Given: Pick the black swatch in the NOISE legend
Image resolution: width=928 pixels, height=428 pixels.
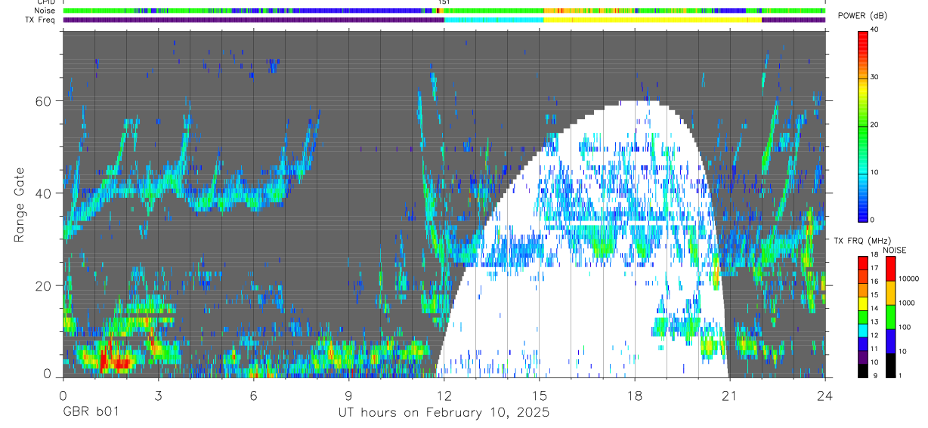Looking at the screenshot, I should click(890, 365).
